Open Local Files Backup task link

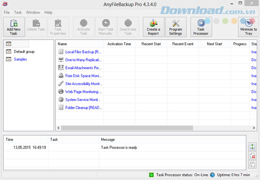83,52
